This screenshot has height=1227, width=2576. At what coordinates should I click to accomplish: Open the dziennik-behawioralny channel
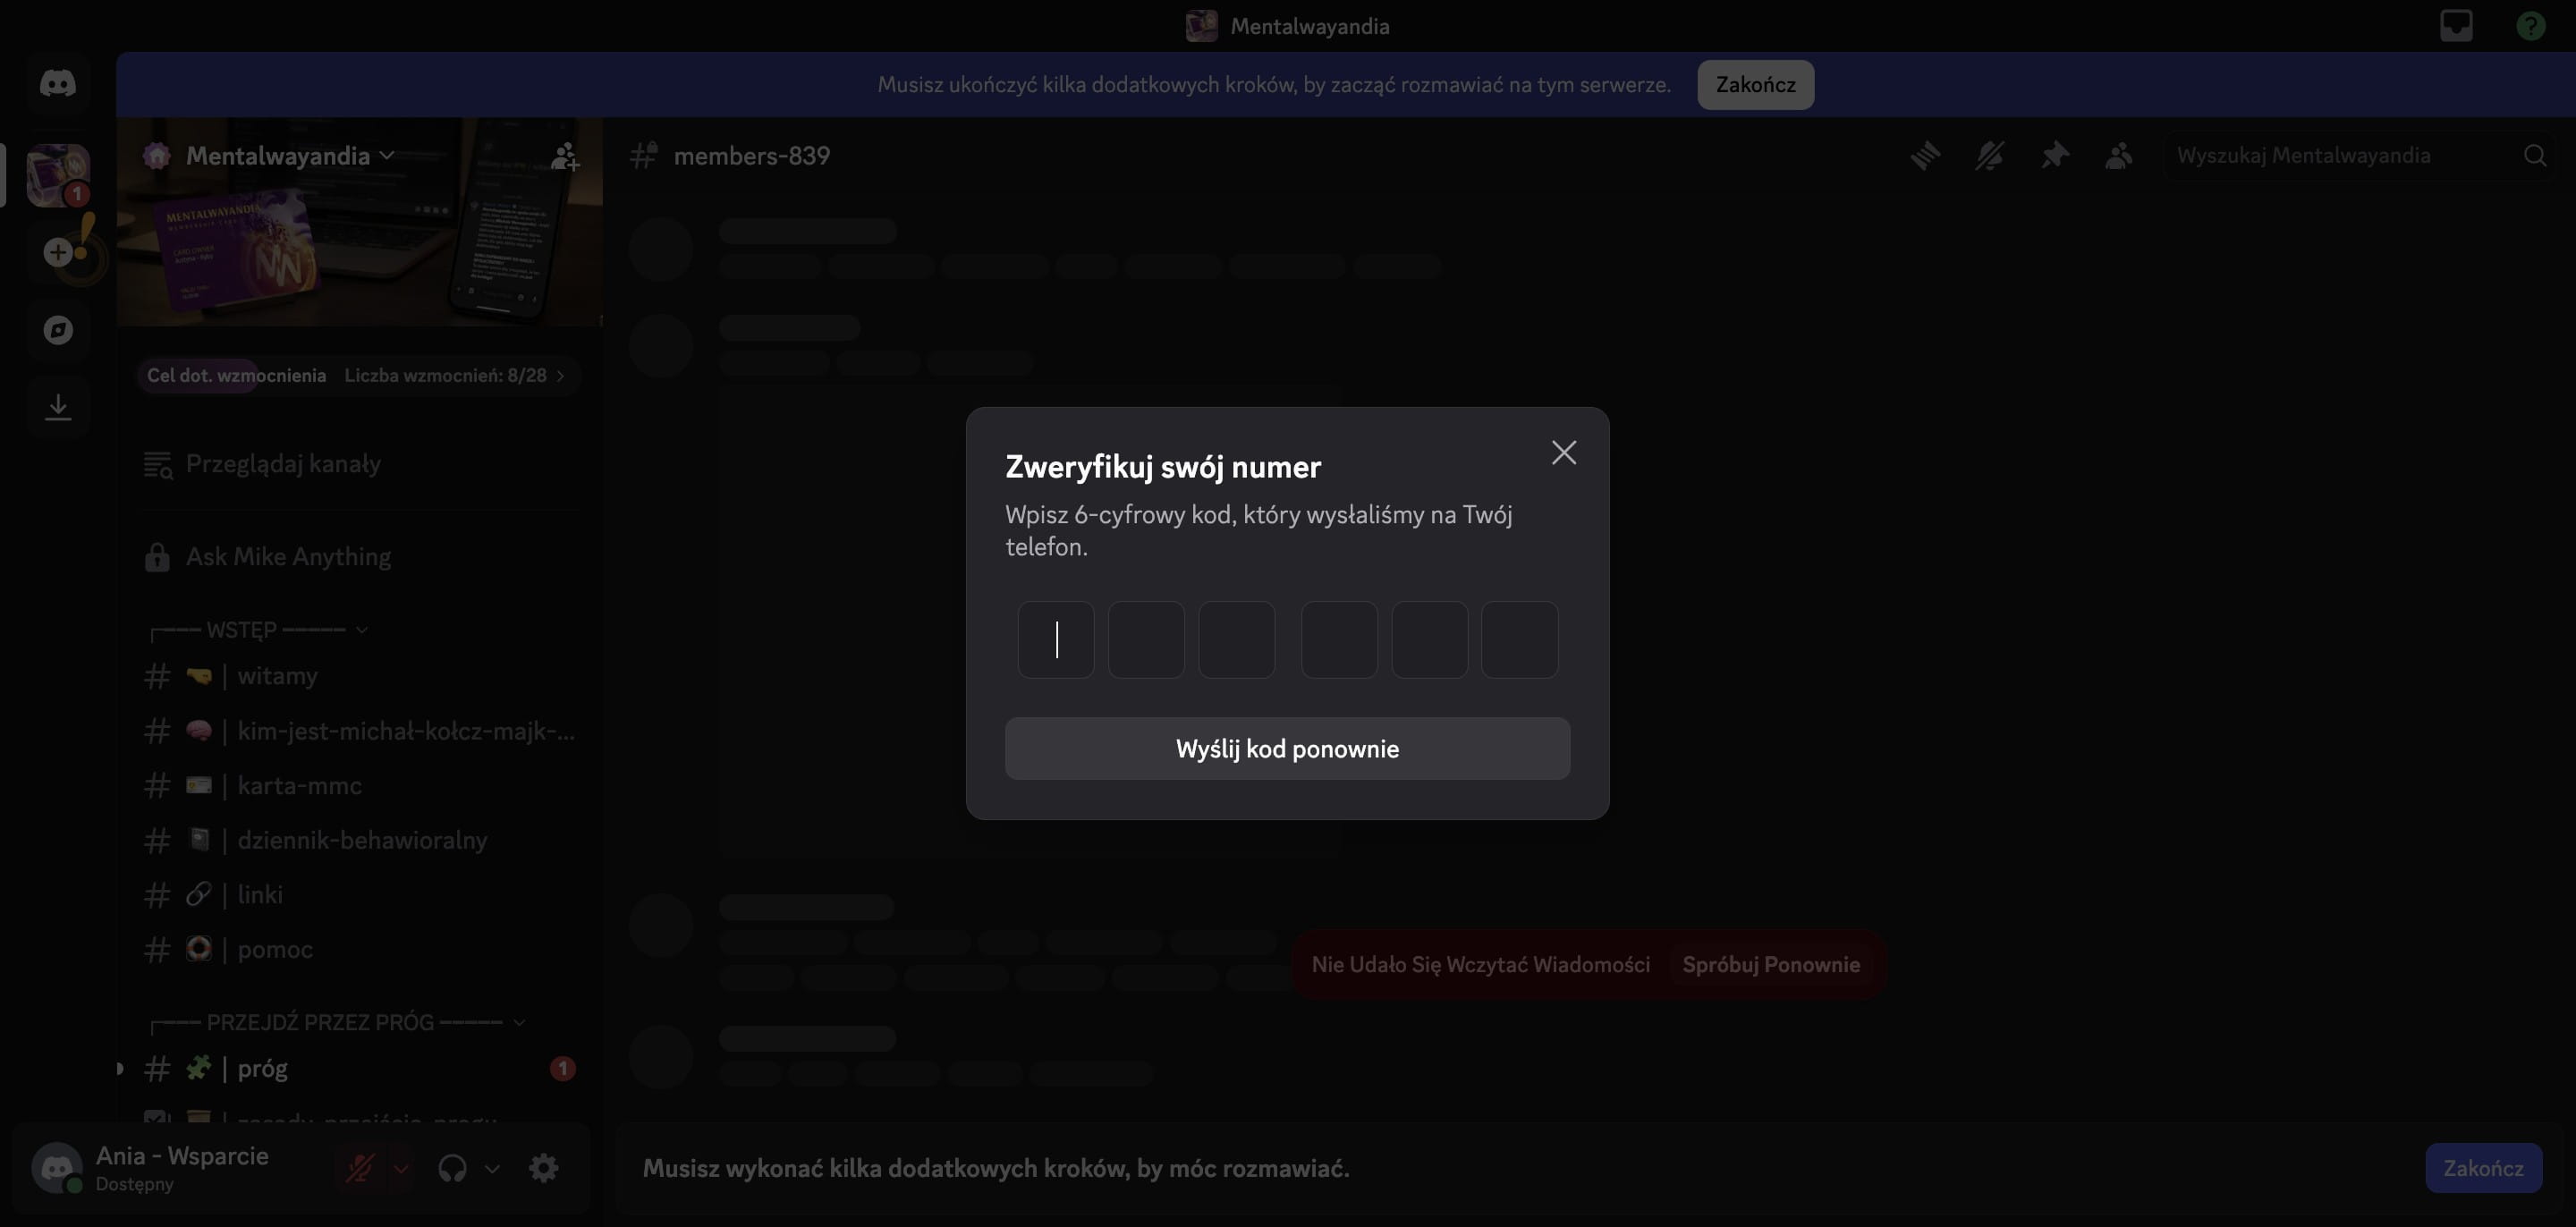click(358, 840)
